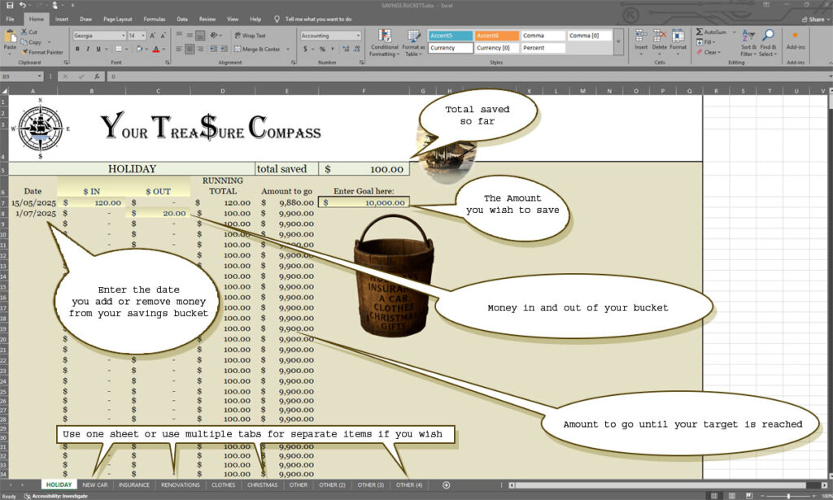Toggle Italic formatting
The height and width of the screenshot is (500, 833).
[88, 49]
